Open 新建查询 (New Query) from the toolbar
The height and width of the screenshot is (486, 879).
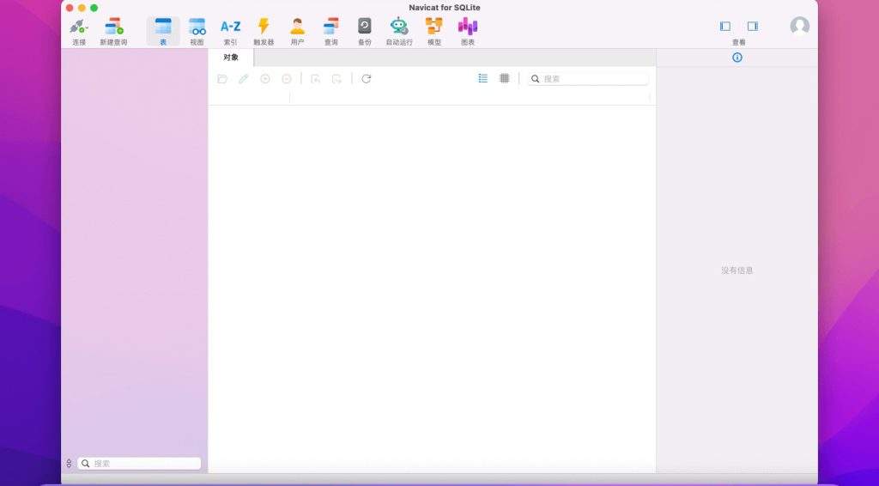coord(113,27)
